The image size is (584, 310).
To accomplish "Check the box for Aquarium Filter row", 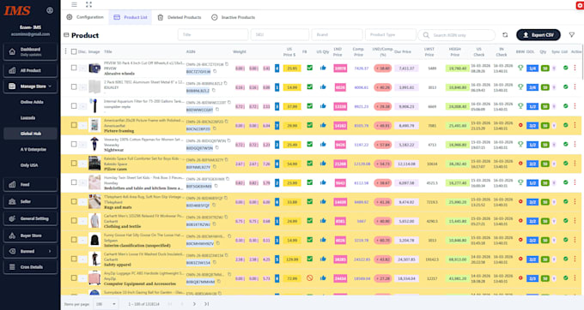I will coord(74,106).
